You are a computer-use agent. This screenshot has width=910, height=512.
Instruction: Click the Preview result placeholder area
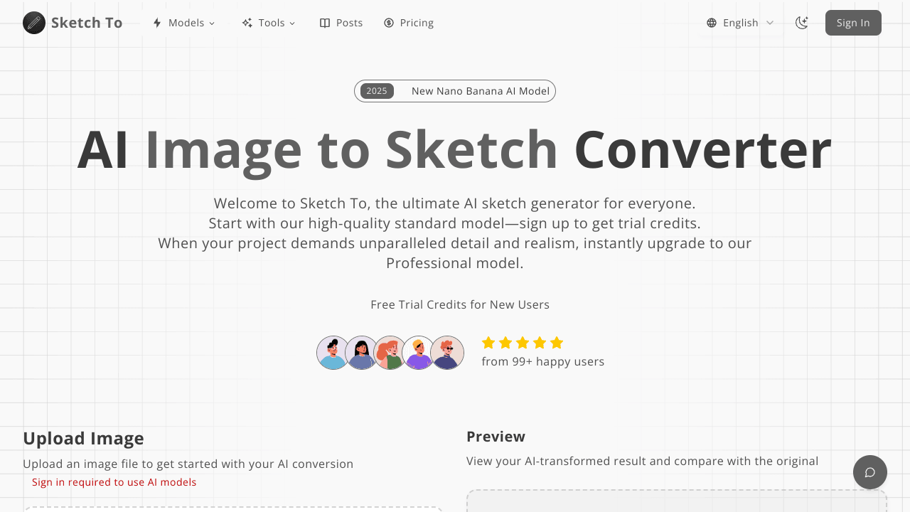[676, 501]
